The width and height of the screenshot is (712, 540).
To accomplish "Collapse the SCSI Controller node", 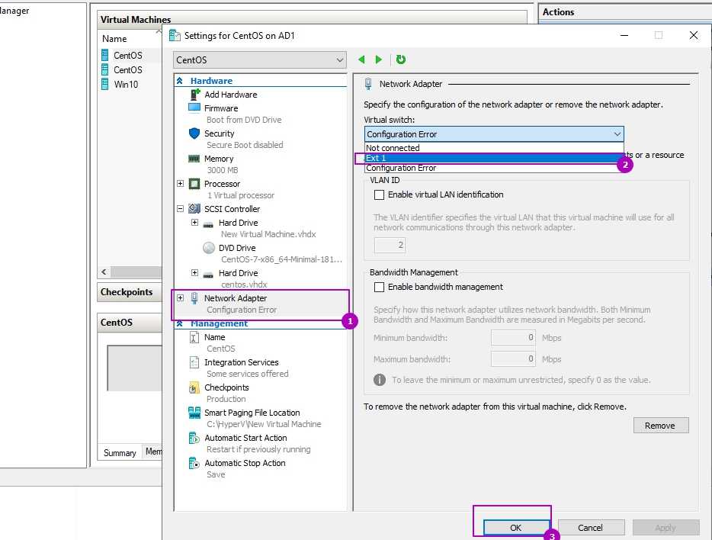I will [x=181, y=209].
